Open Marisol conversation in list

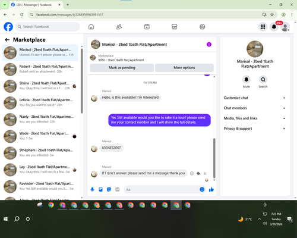click(x=40, y=52)
